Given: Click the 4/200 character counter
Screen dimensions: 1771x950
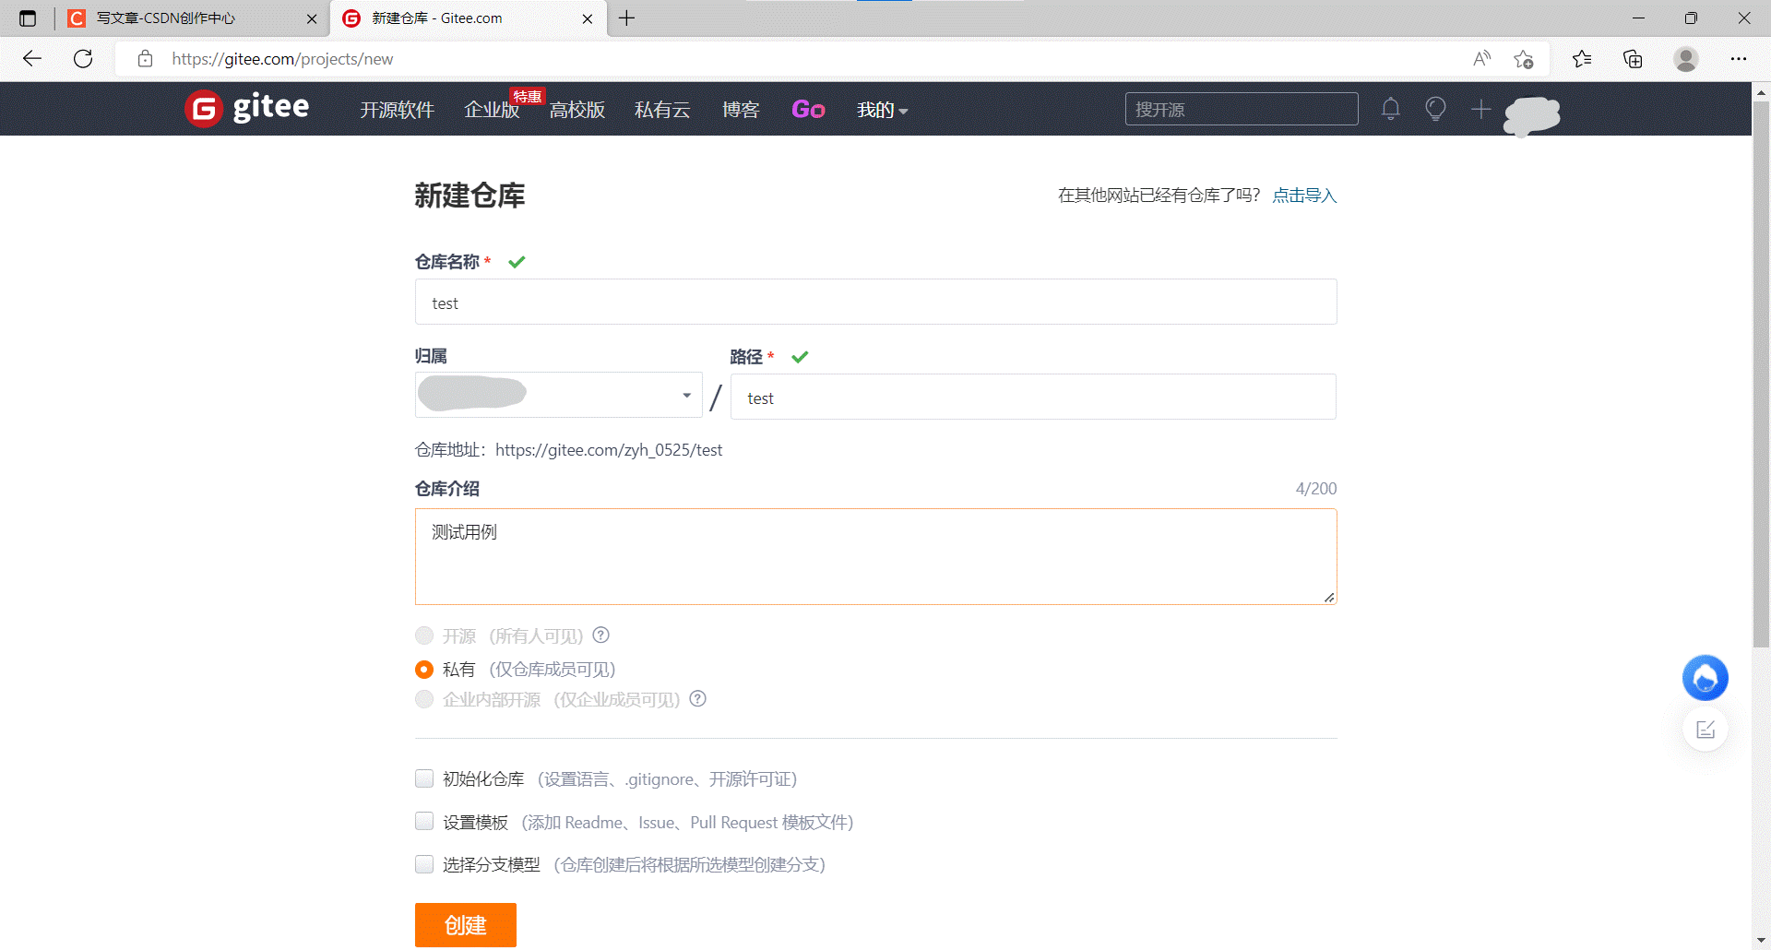Looking at the screenshot, I should click(1316, 489).
